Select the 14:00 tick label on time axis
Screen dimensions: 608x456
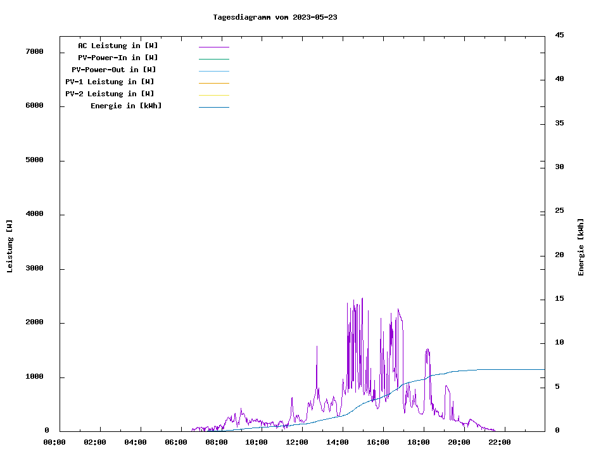(338, 442)
